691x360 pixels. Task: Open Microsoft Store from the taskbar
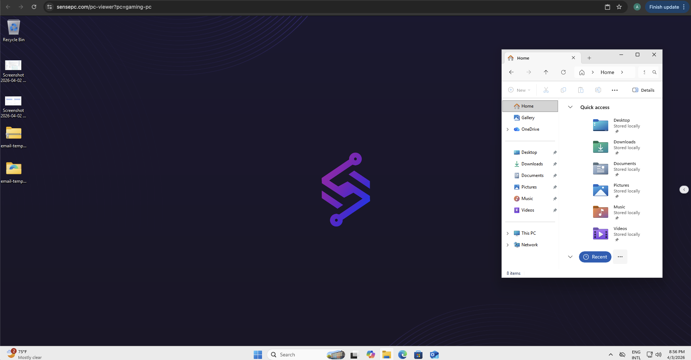[418, 355]
